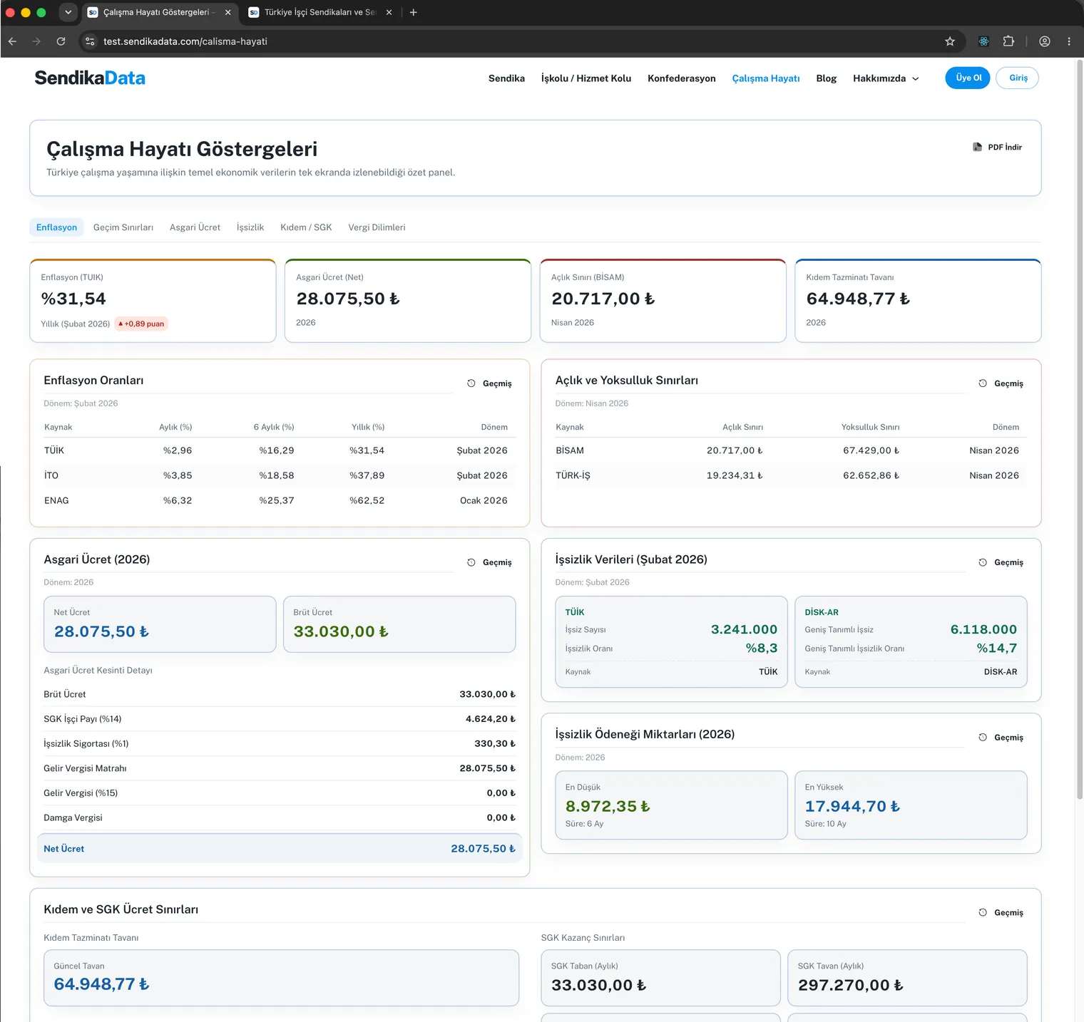
Task: Click the Üye Ol button
Action: [968, 78]
